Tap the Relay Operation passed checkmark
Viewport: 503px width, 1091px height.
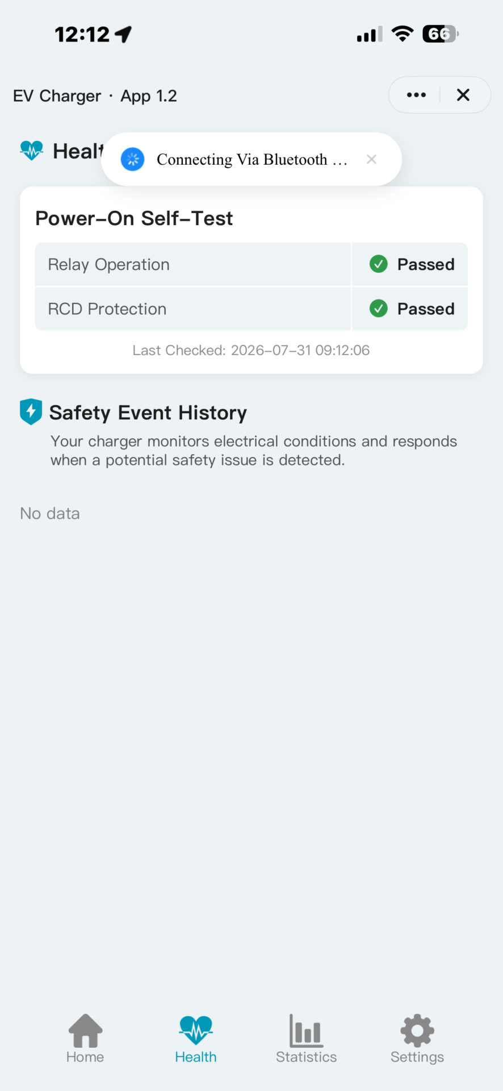(379, 264)
